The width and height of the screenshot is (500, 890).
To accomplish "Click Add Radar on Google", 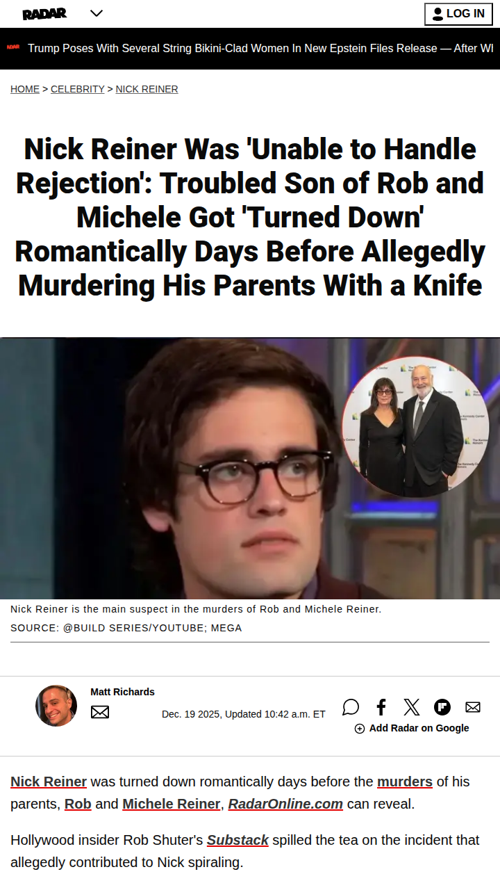I will point(412,728).
